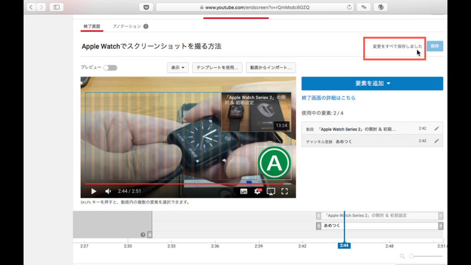Select the チャンネル登録 あめつく row
This screenshot has width=471, height=265.
[x=372, y=141]
